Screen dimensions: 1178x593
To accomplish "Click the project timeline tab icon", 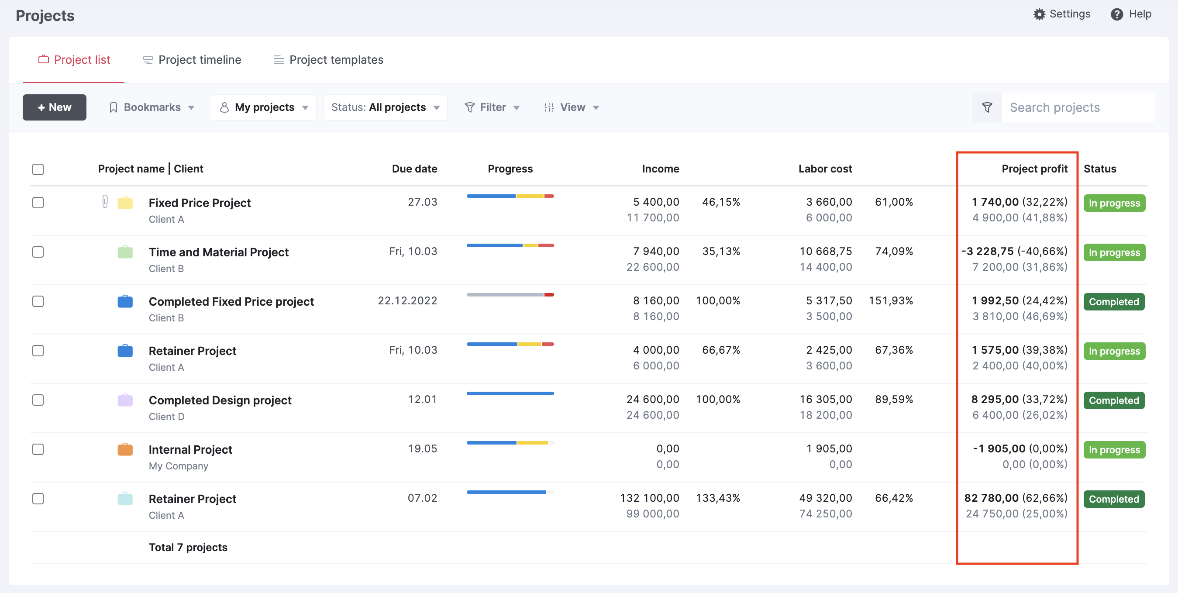I will (x=148, y=60).
